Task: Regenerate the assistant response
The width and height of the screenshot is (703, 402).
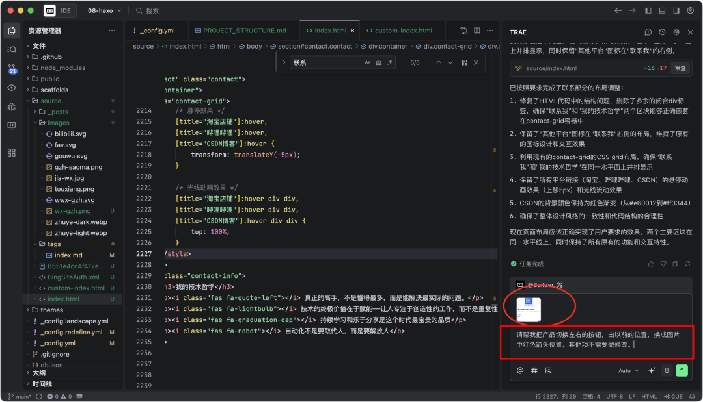Action: (687, 264)
